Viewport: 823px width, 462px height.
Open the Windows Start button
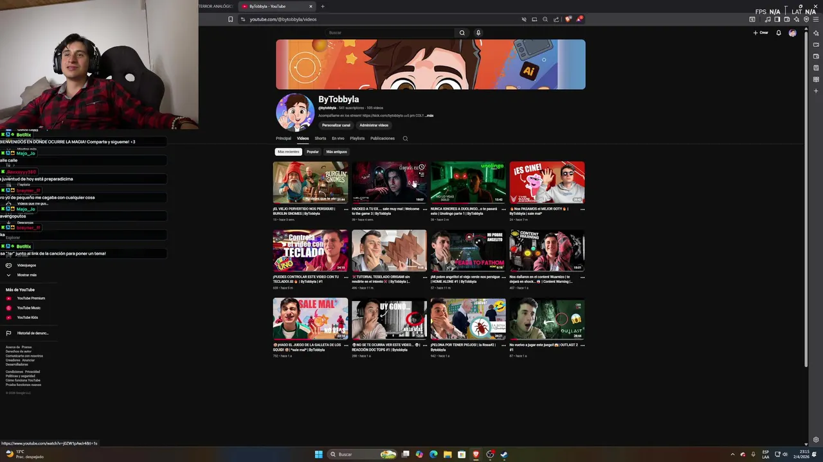[x=318, y=454]
